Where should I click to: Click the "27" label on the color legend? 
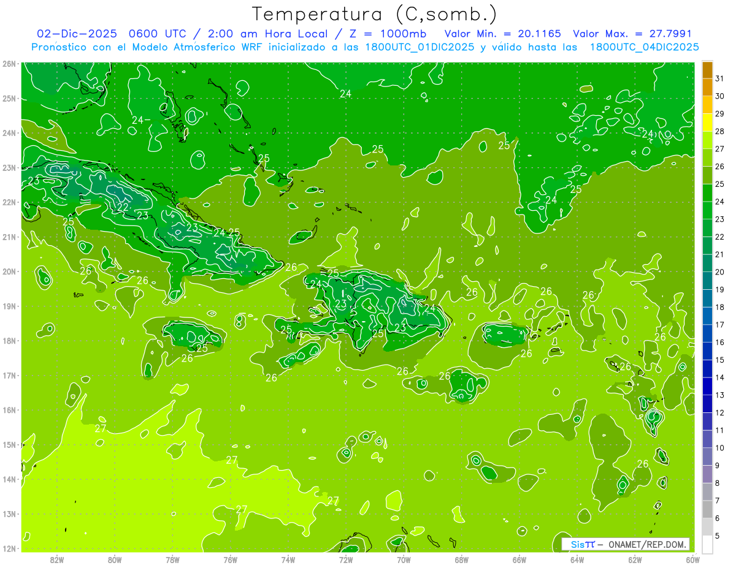pos(720,148)
